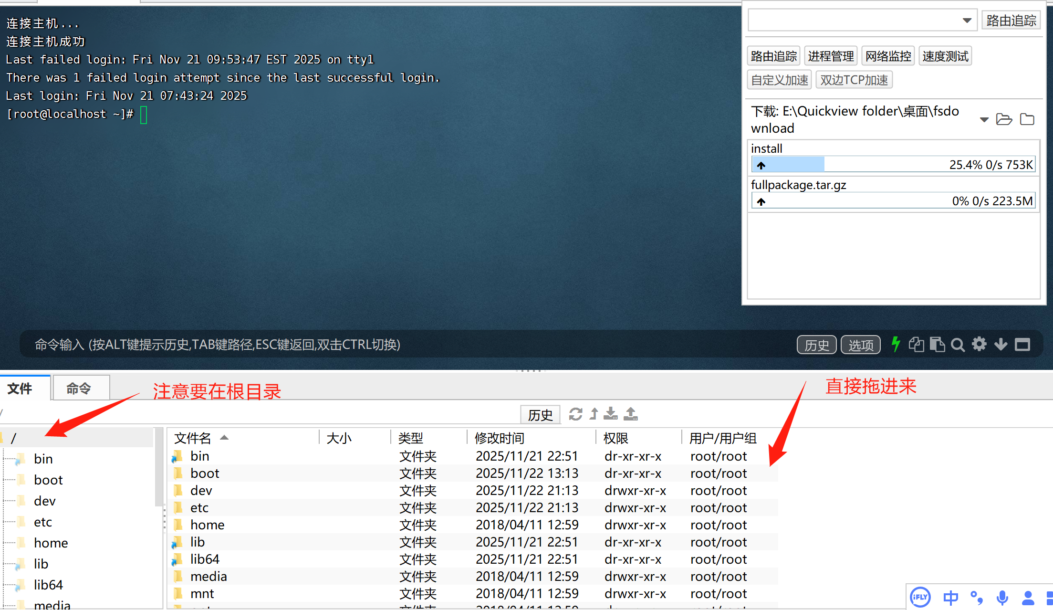The width and height of the screenshot is (1053, 610).
Task: Click the green lightning quick-command icon
Action: click(x=896, y=344)
